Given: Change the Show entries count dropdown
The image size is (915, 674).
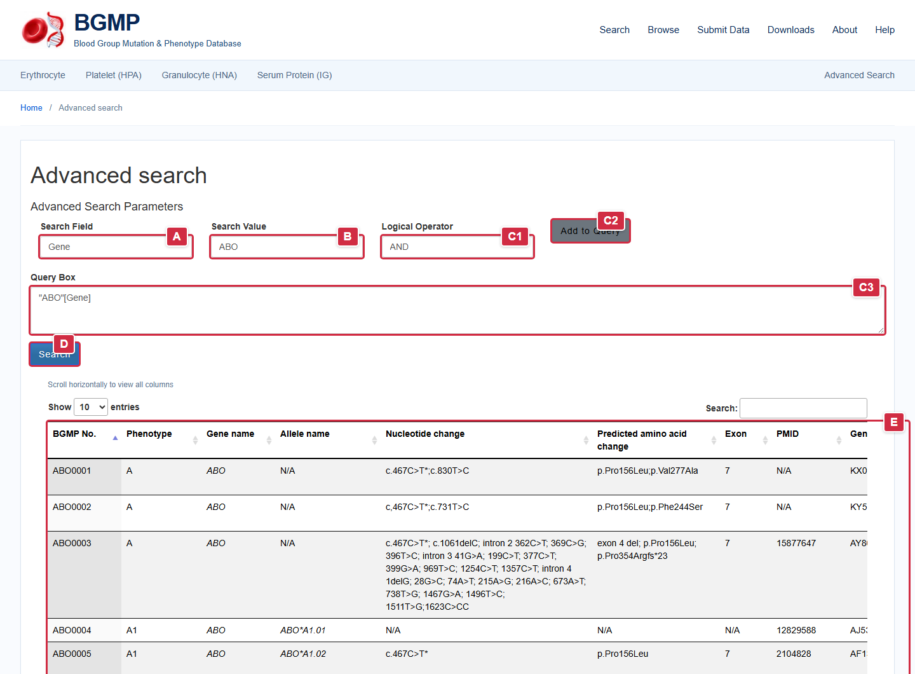Looking at the screenshot, I should click(91, 407).
